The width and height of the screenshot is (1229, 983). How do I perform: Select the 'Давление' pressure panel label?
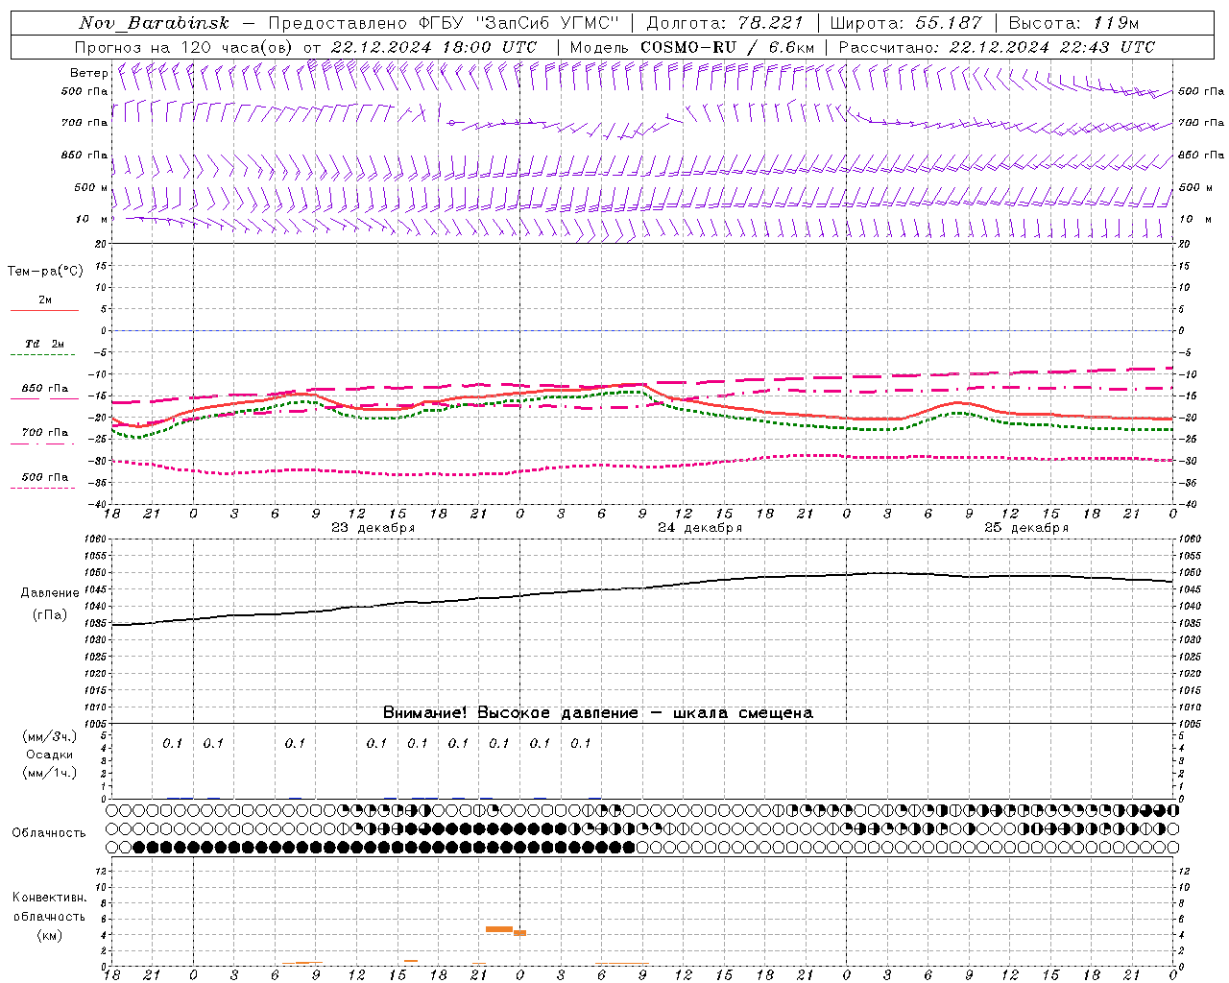point(50,593)
